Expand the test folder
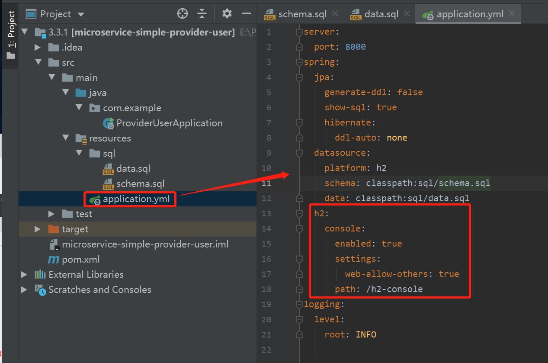 coord(51,214)
